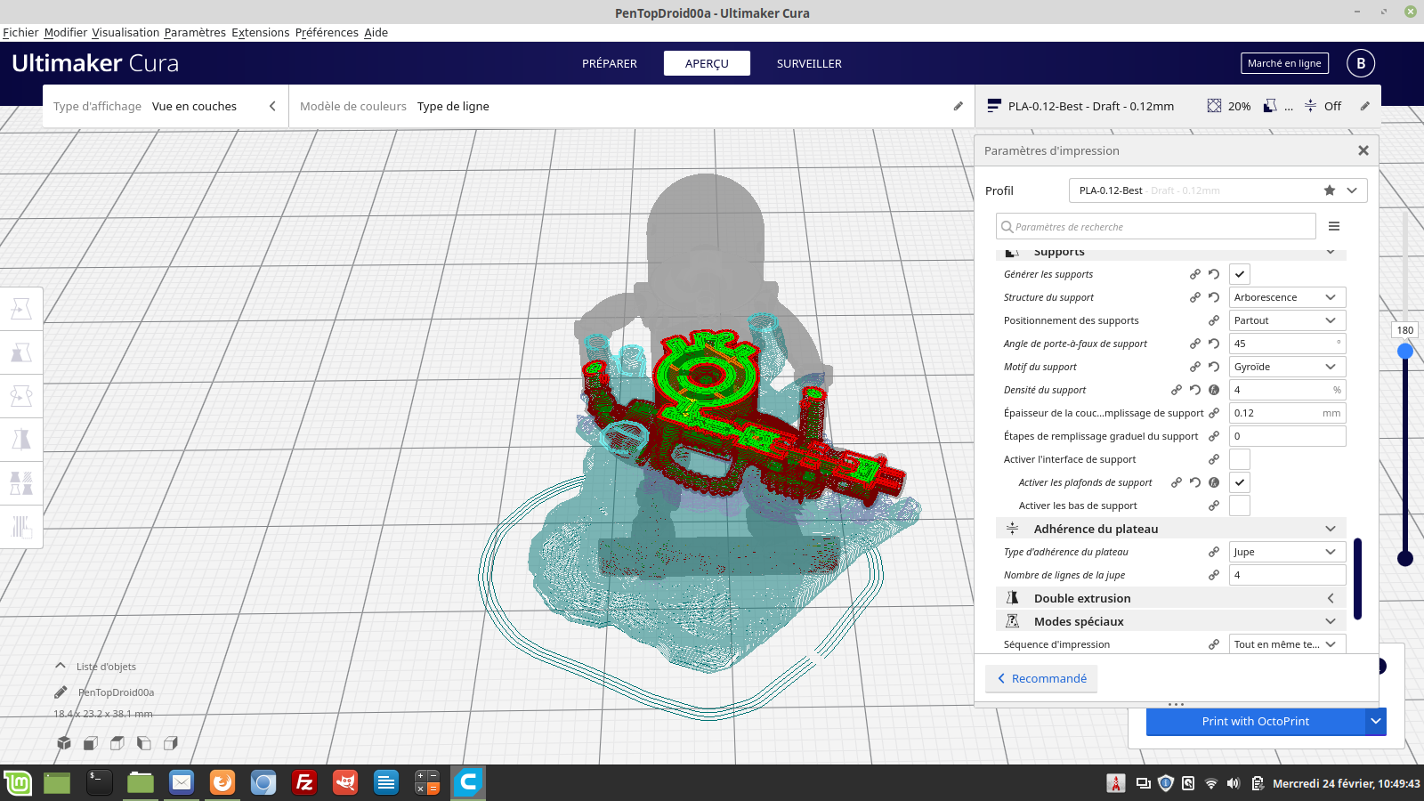Screen dimensions: 1424x801
Task: Open 'Type d'adhérence du plateau' dropdown (Jupe)
Action: [x=1288, y=552]
